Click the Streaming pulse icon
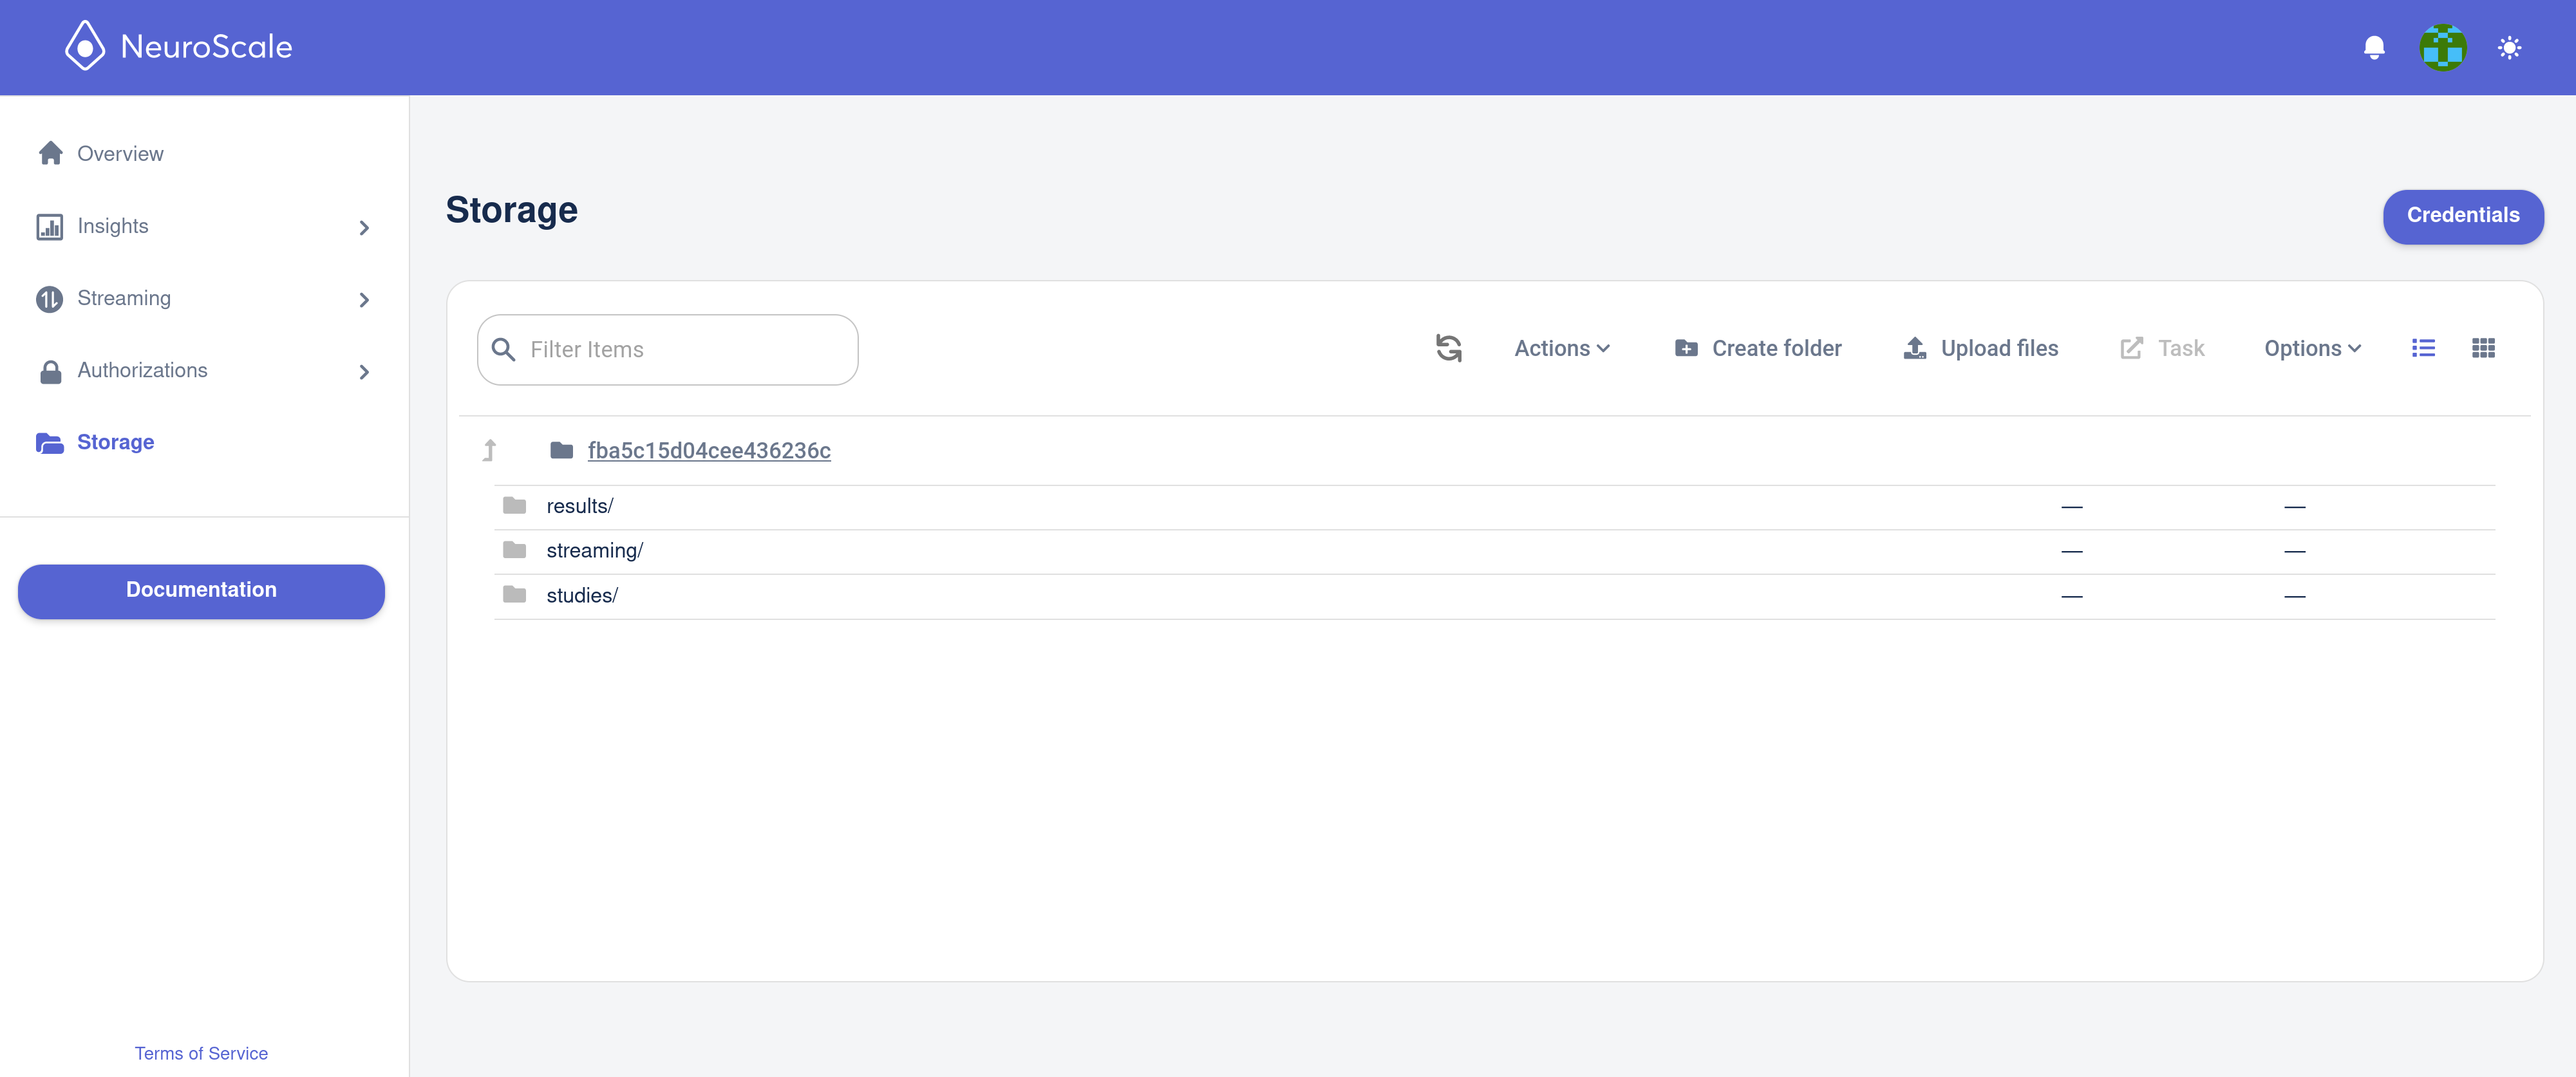Screen dimensions: 2576x1077 pos(50,299)
